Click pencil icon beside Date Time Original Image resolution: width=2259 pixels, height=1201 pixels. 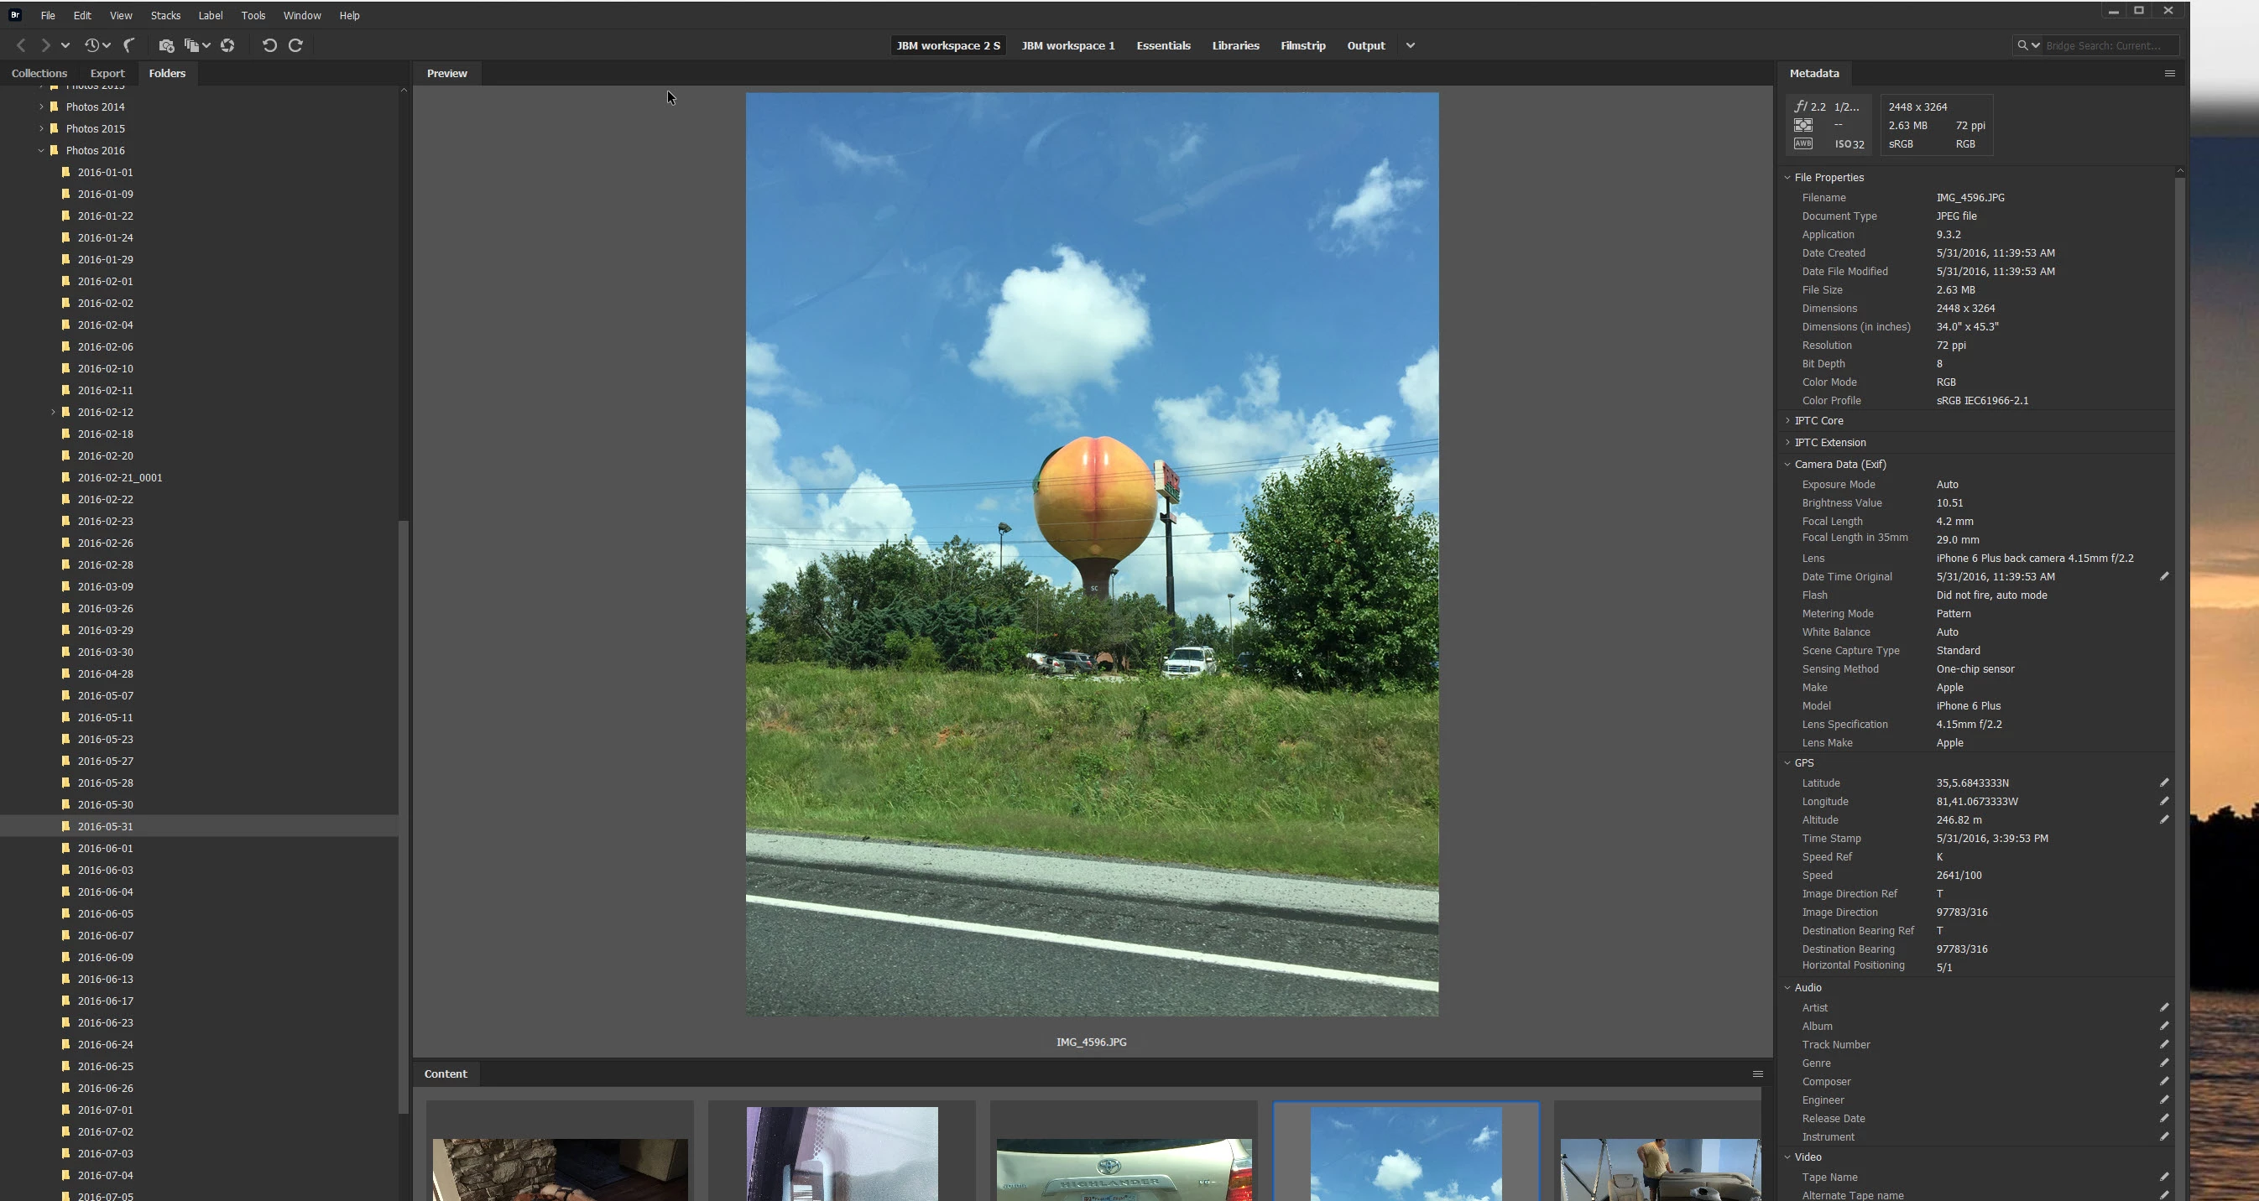click(2163, 577)
